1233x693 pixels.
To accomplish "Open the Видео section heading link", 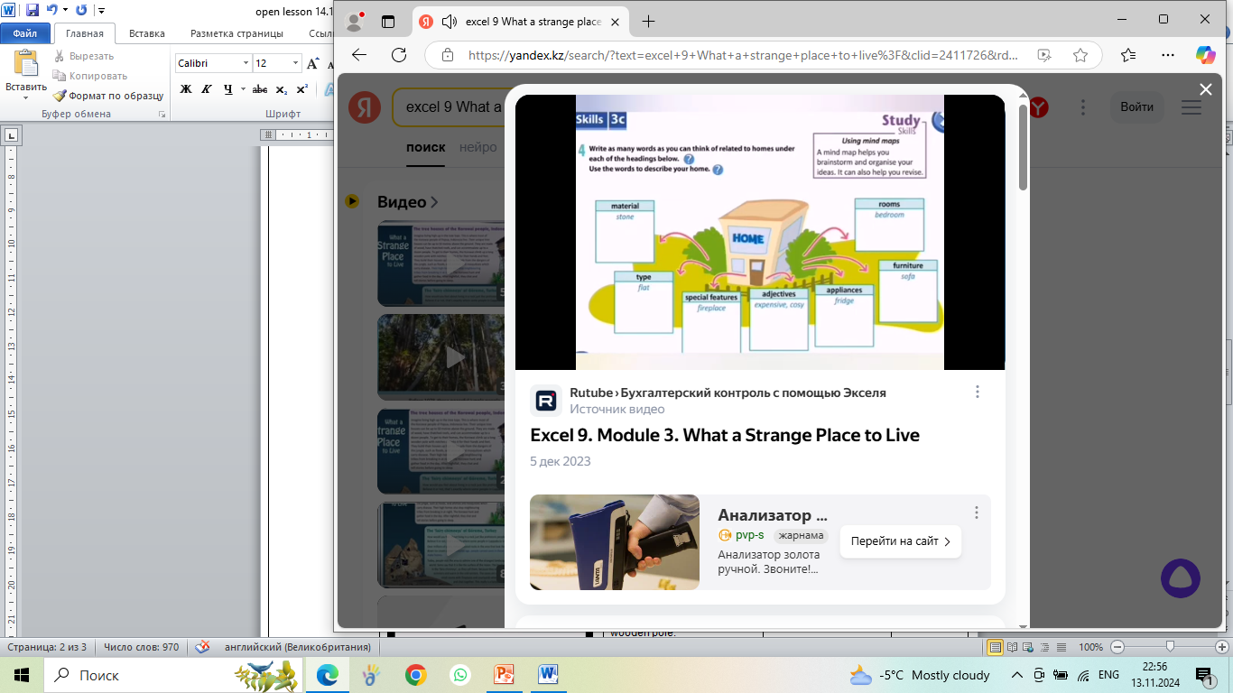I will pyautogui.click(x=407, y=202).
